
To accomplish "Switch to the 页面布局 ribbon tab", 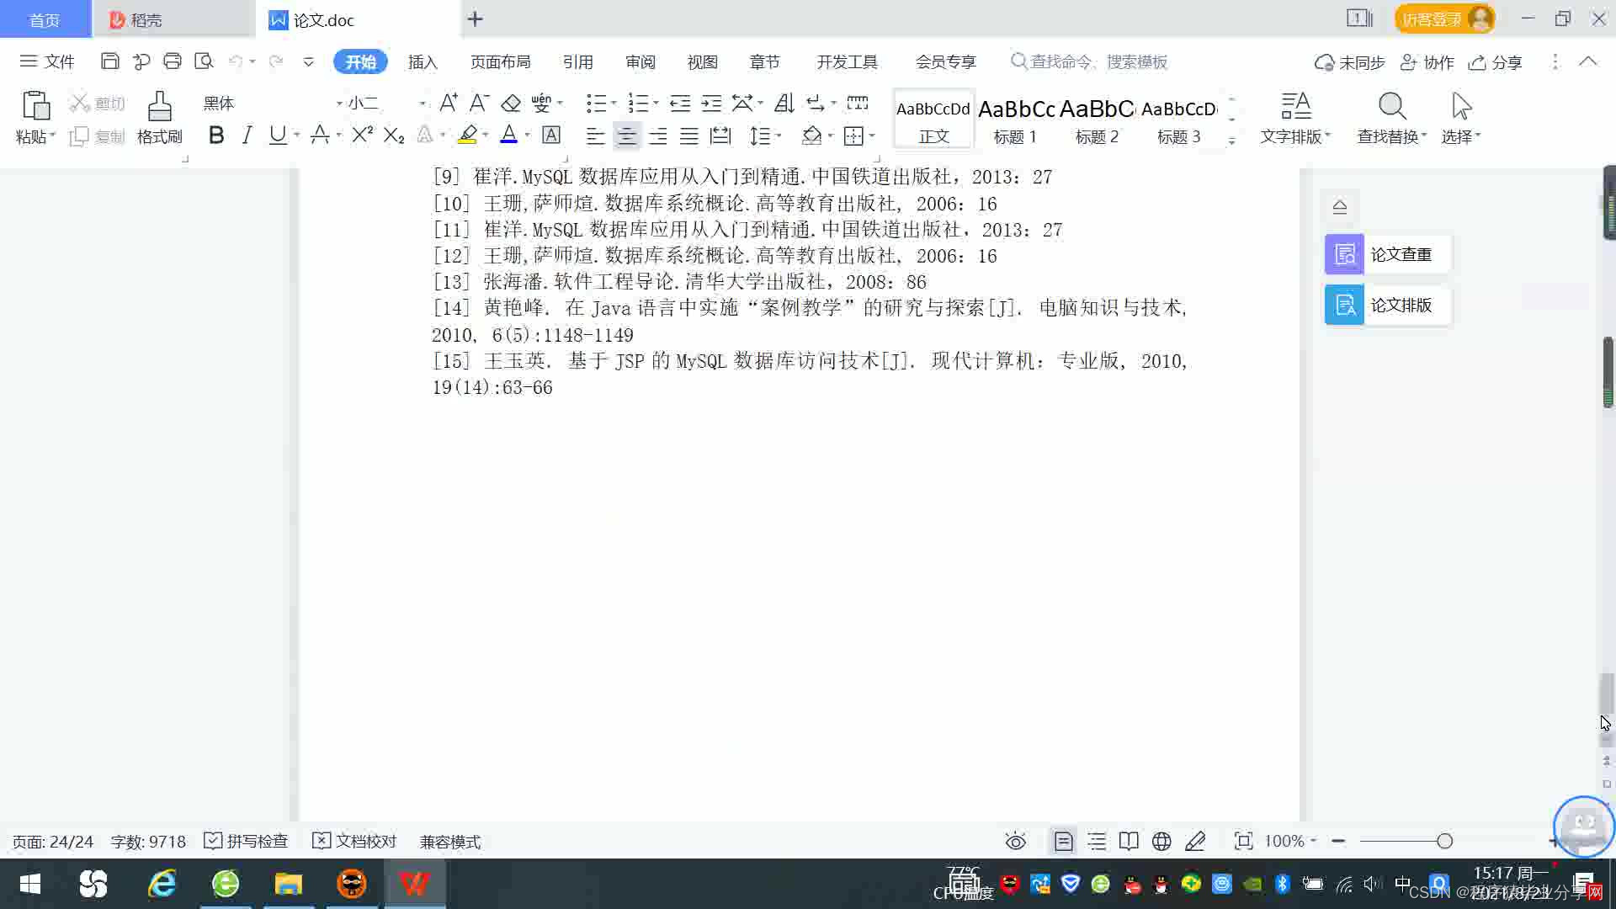I will tap(500, 61).
